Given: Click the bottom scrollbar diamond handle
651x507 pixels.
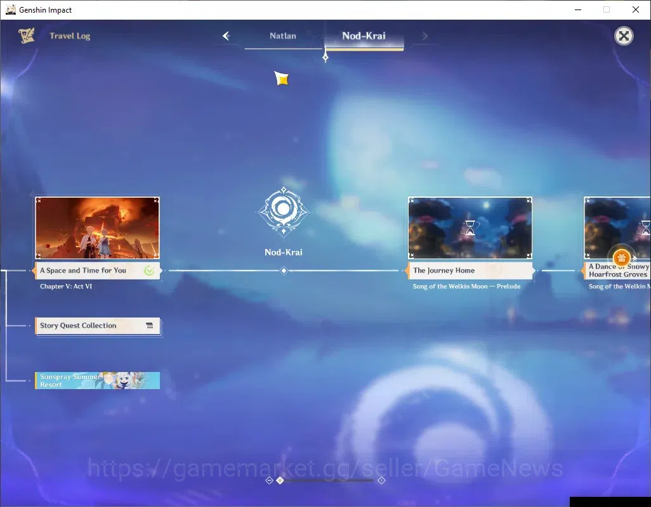Looking at the screenshot, I should click(x=280, y=480).
